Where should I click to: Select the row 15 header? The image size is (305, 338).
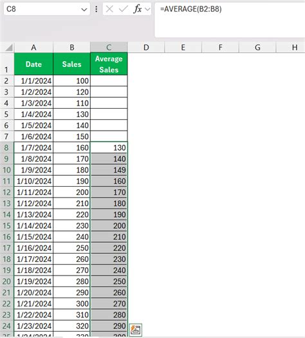pyautogui.click(x=6, y=226)
